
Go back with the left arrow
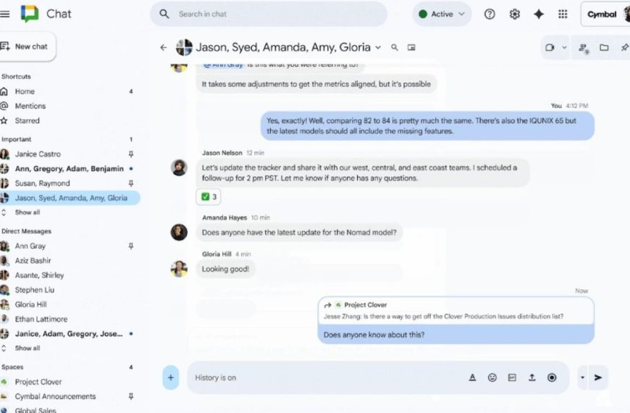[x=163, y=47]
